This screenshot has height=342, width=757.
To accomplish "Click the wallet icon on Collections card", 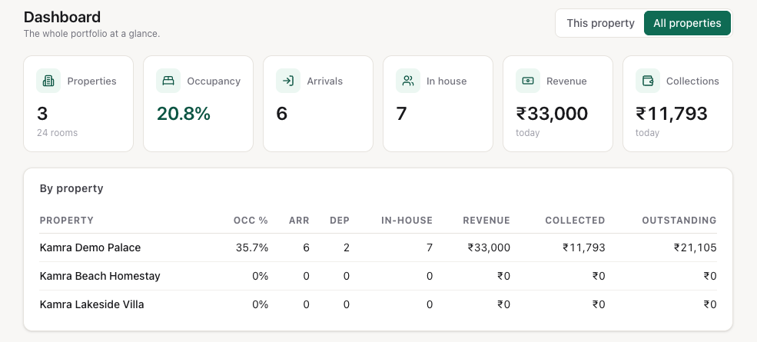I will coord(647,81).
